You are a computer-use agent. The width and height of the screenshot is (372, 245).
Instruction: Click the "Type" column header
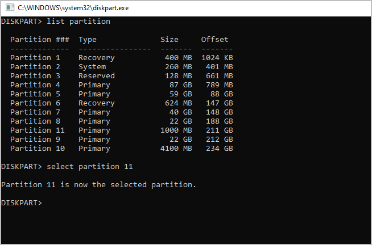pyautogui.click(x=88, y=40)
